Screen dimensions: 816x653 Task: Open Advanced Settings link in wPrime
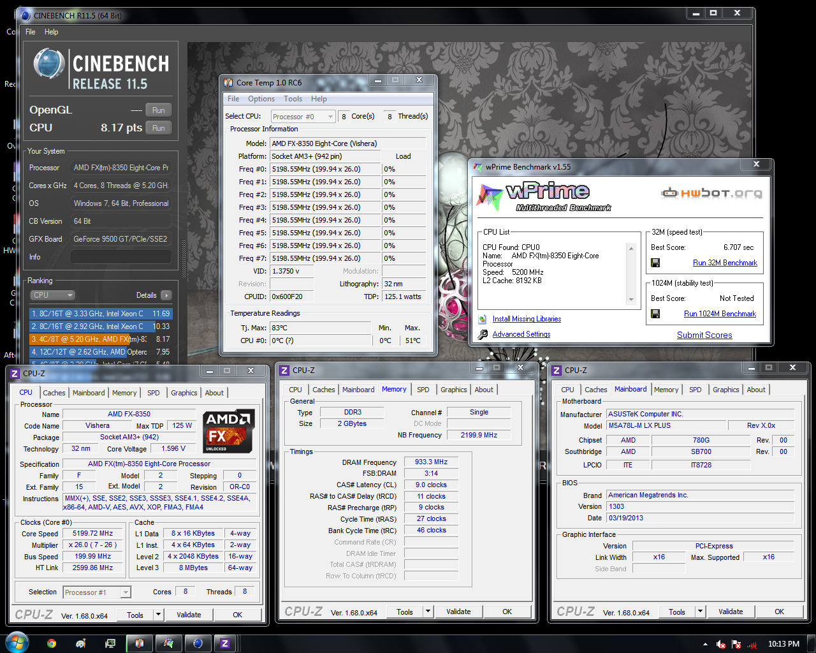pos(521,334)
